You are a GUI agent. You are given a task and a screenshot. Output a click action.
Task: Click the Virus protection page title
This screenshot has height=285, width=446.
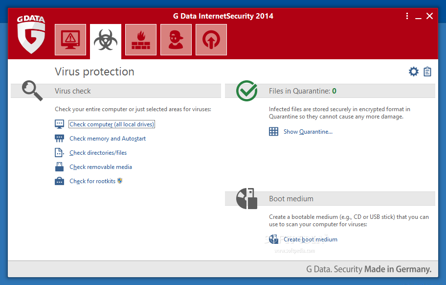coord(94,72)
